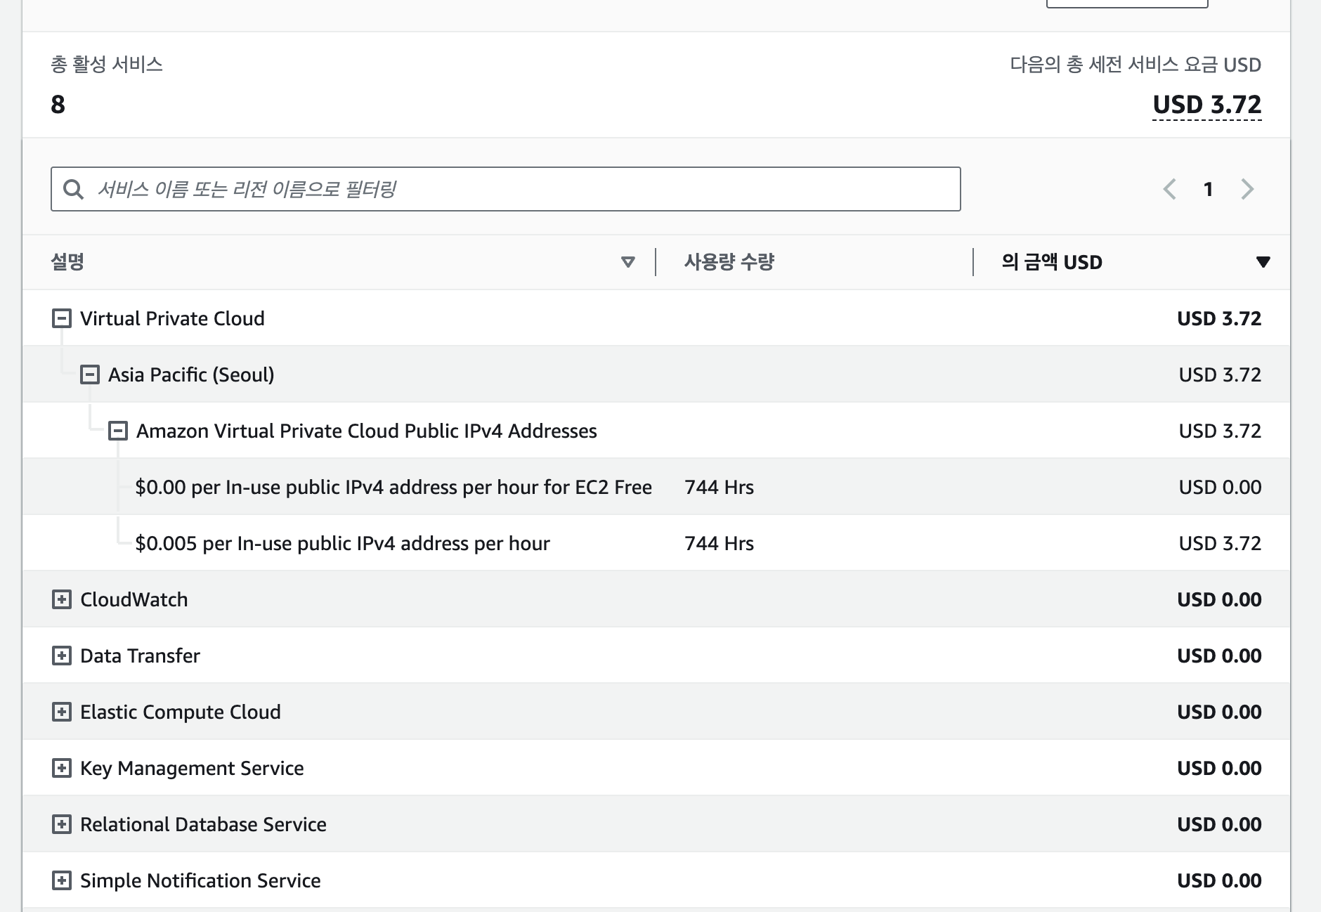Collapse the Virtual Private Cloud row

pyautogui.click(x=62, y=318)
